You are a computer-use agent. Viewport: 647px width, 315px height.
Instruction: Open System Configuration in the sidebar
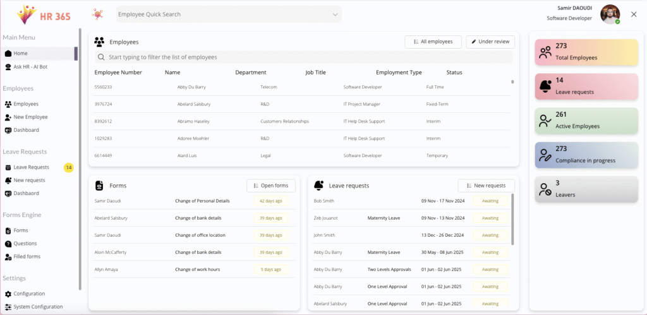38,307
